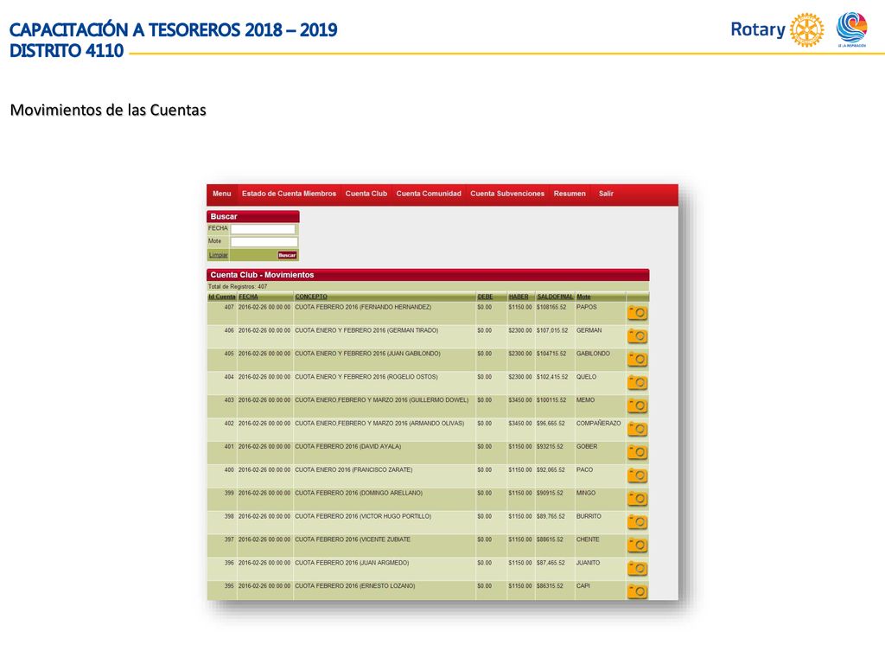885x664 pixels.
Task: Go to Cuenta Subvenciones
Action: 507,194
